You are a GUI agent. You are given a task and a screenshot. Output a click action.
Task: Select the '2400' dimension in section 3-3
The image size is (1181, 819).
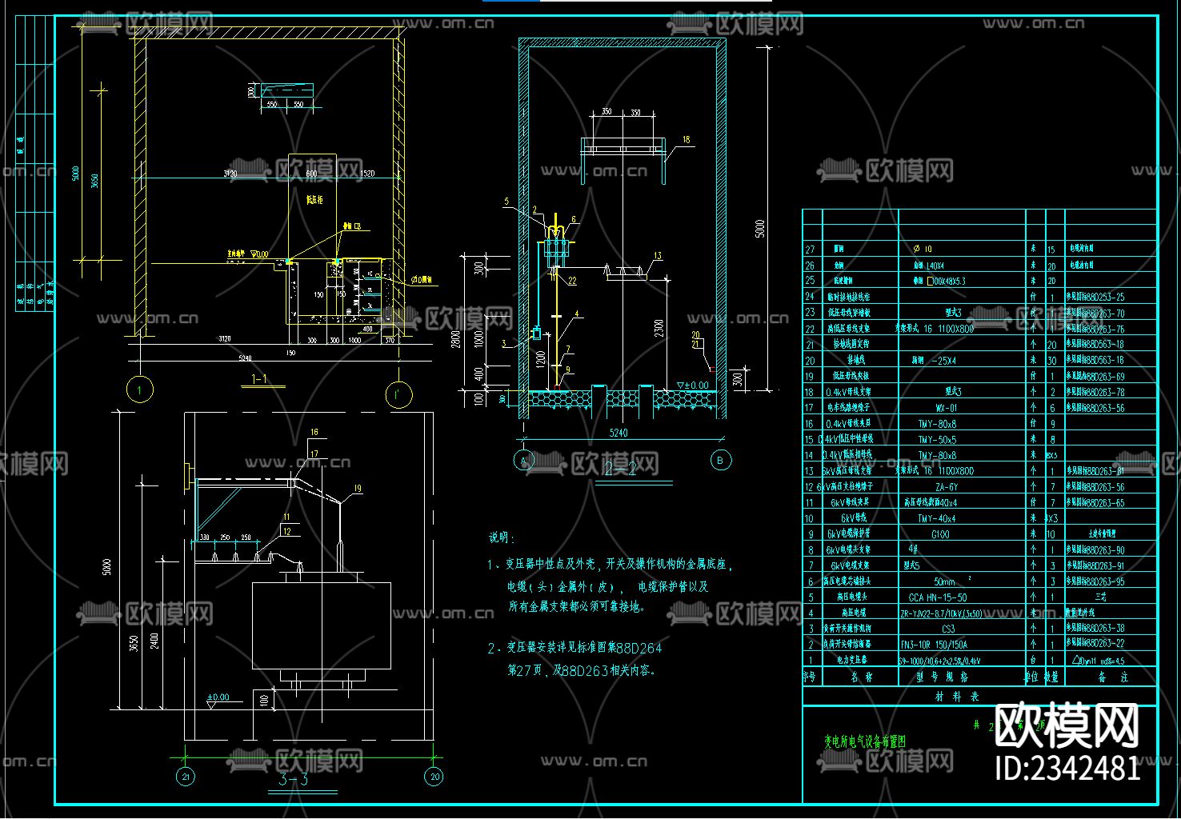coord(154,641)
